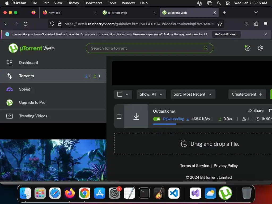The height and width of the screenshot is (204, 272).
Task: Click the browser address bar
Action: pos(136,24)
